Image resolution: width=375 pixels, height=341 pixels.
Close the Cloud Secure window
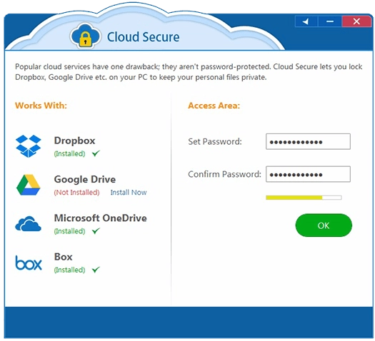coord(356,21)
